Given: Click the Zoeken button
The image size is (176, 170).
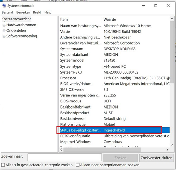Looking at the screenshot, I should (120, 158).
